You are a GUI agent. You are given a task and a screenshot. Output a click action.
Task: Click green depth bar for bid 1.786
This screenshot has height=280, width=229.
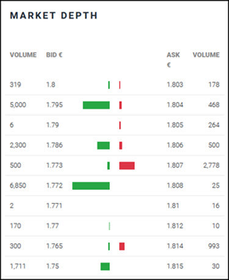coord(103,146)
